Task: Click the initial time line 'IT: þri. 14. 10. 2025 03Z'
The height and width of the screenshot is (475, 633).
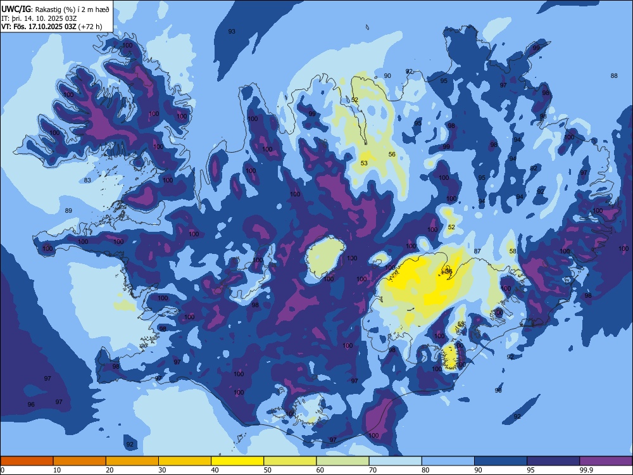Action: (x=39, y=18)
